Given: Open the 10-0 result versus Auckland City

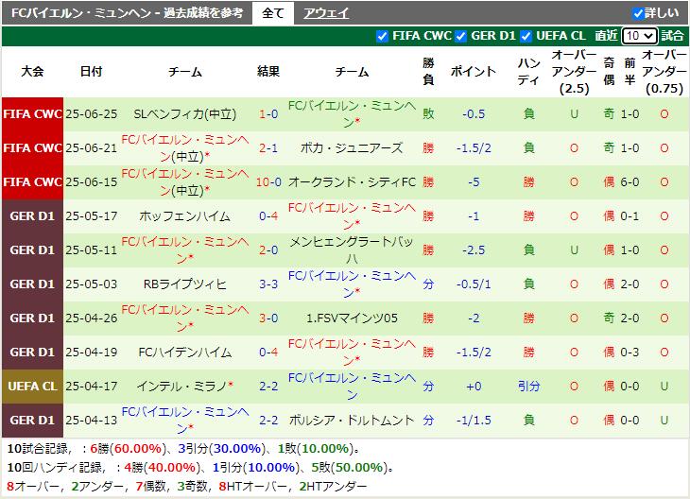Looking at the screenshot, I should [x=268, y=181].
